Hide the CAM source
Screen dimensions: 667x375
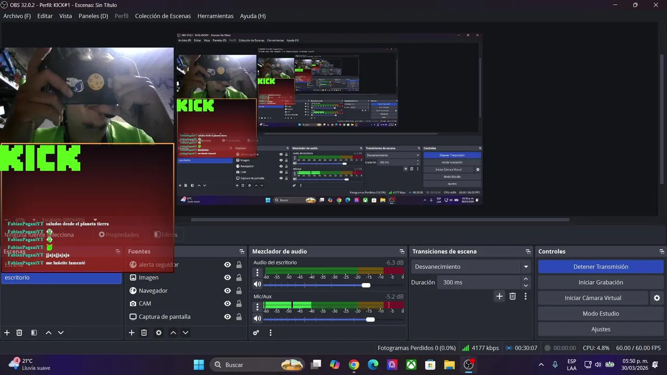(227, 304)
